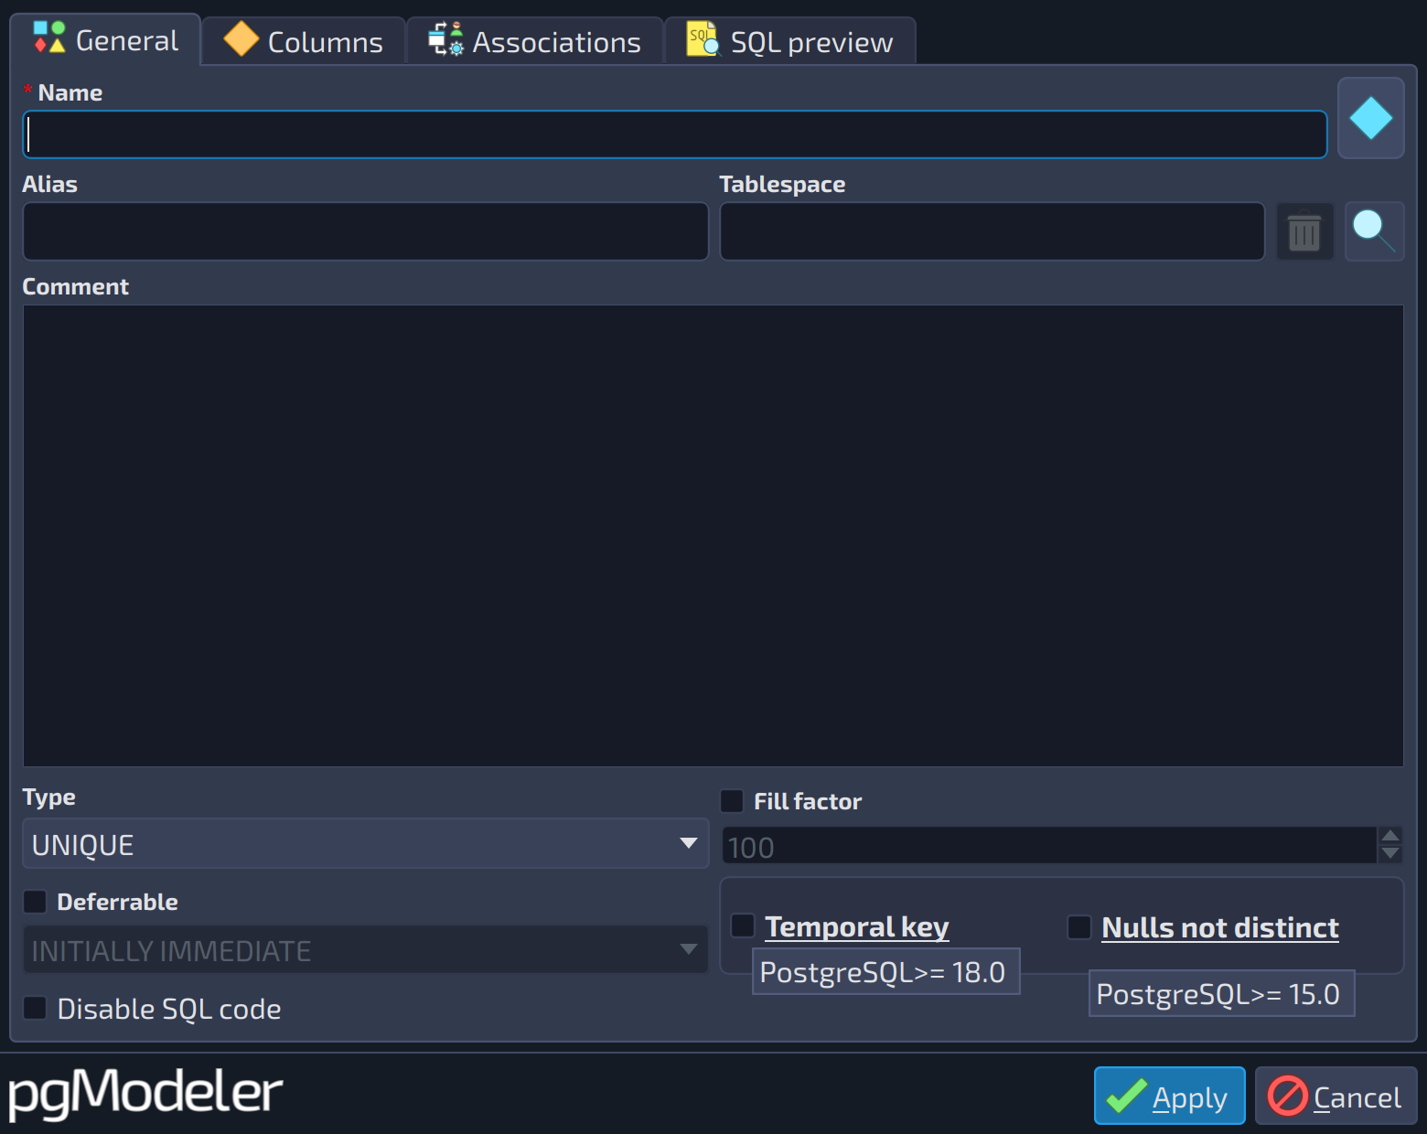Click the blue diamond button beside Name
Viewport: 1427px width, 1134px height.
coord(1370,118)
